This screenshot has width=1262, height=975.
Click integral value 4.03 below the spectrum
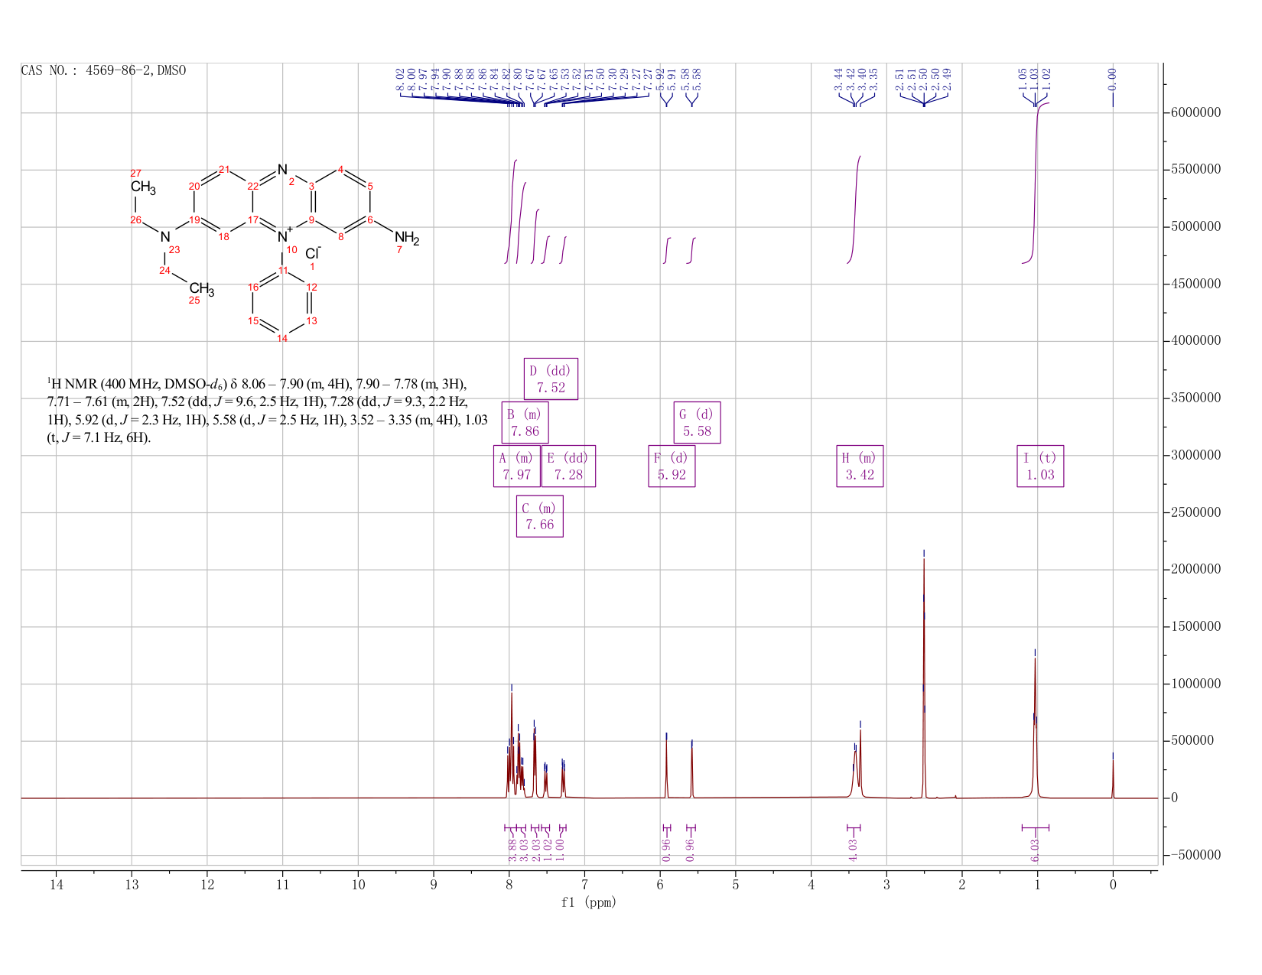[854, 850]
